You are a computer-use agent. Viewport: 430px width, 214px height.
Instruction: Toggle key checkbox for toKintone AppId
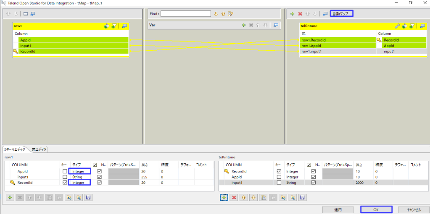[x=279, y=177]
